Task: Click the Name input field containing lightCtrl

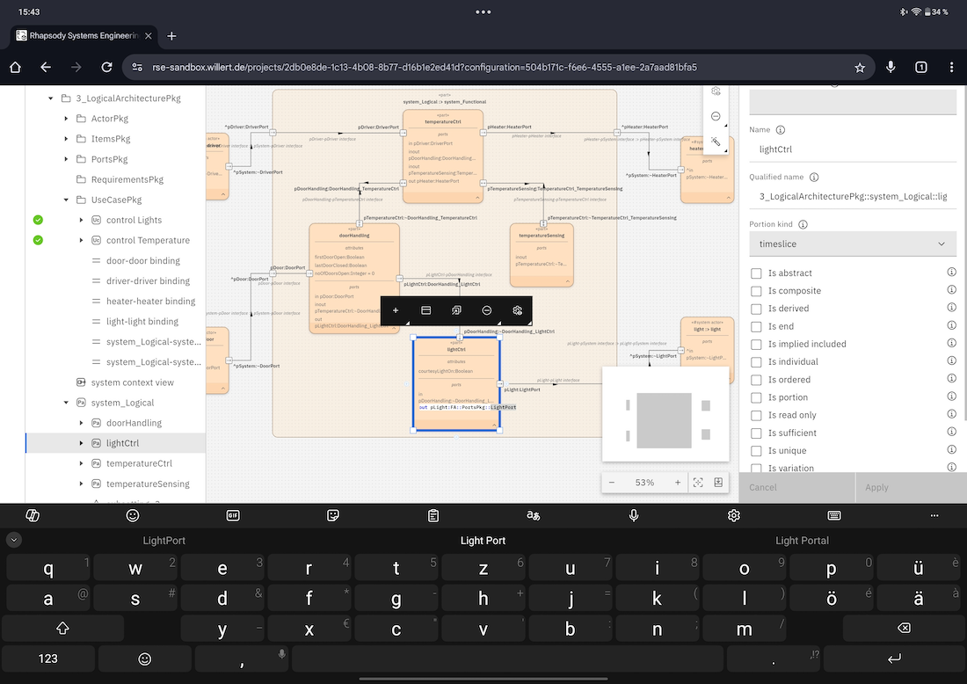Action: (852, 149)
